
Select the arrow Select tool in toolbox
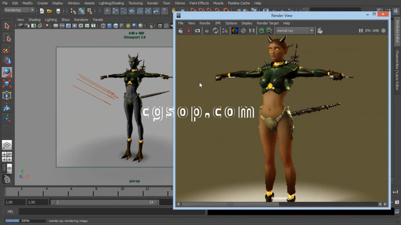(7, 26)
